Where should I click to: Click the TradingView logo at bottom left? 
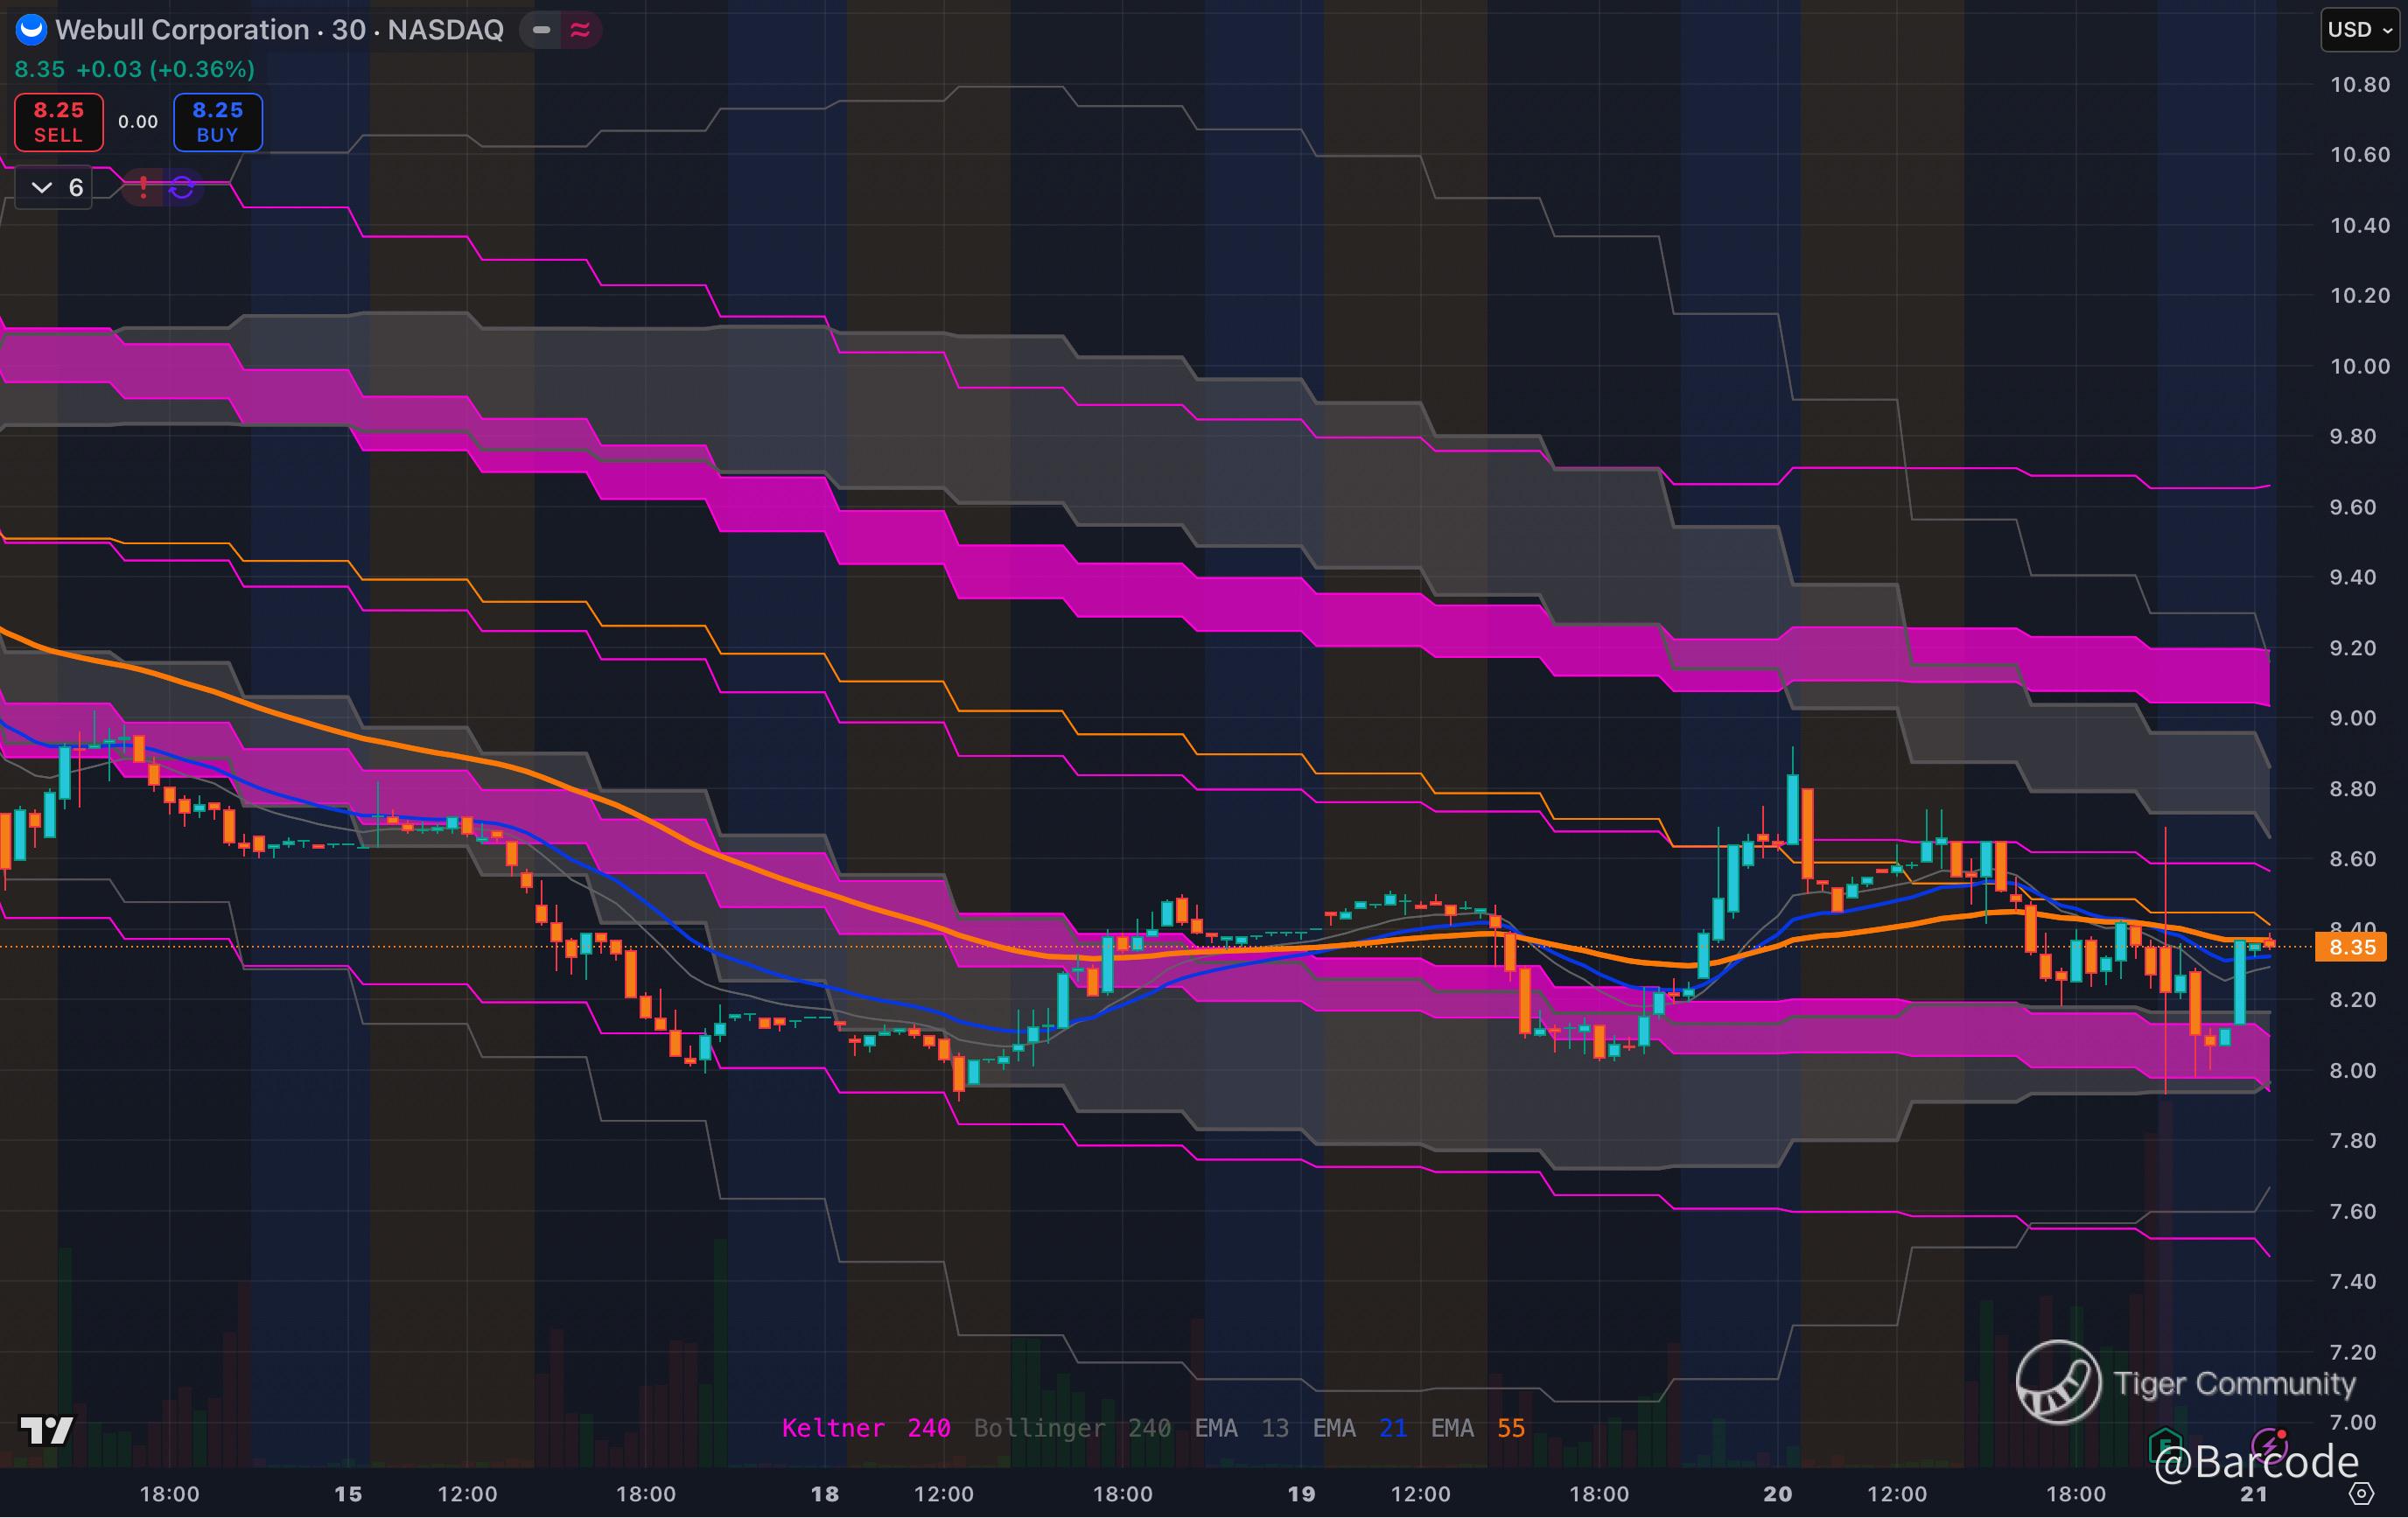[46, 1430]
